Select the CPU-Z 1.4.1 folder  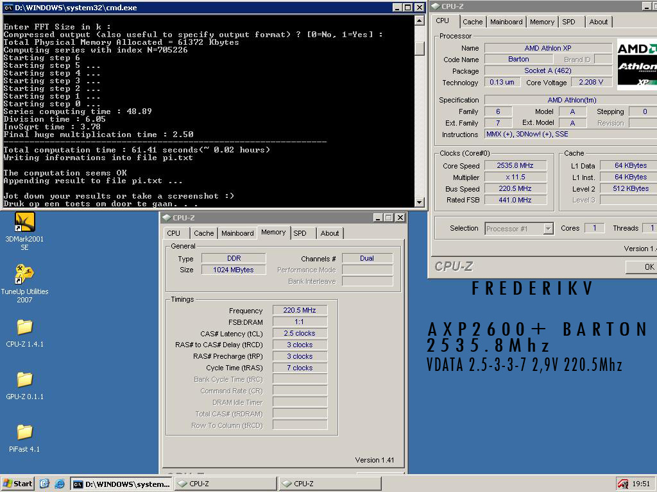(24, 333)
